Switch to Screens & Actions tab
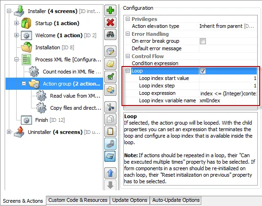 (x=23, y=200)
